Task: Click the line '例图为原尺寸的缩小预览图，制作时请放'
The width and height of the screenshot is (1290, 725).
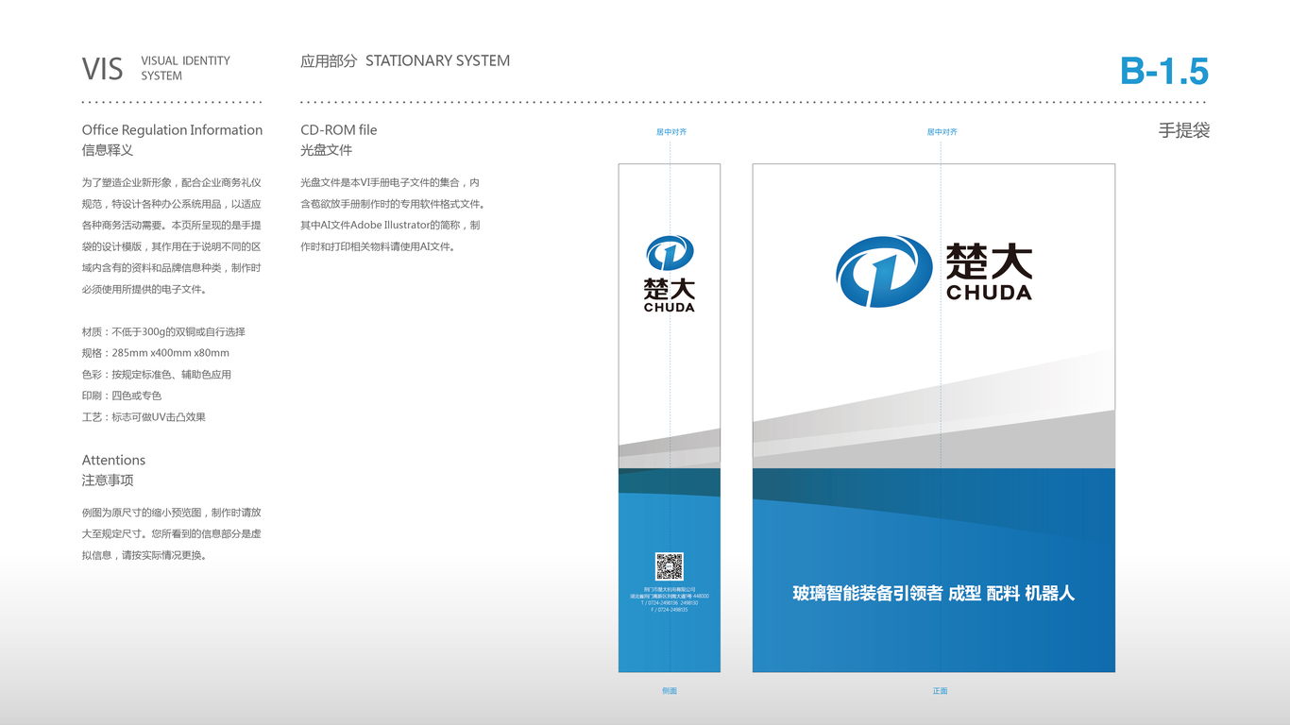Action: pyautogui.click(x=172, y=513)
